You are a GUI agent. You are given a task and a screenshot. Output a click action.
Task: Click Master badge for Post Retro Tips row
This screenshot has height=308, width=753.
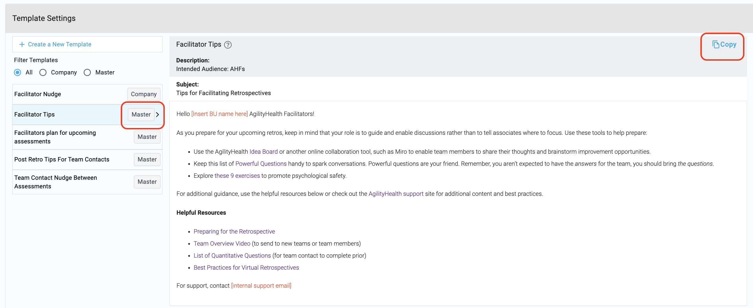click(147, 159)
